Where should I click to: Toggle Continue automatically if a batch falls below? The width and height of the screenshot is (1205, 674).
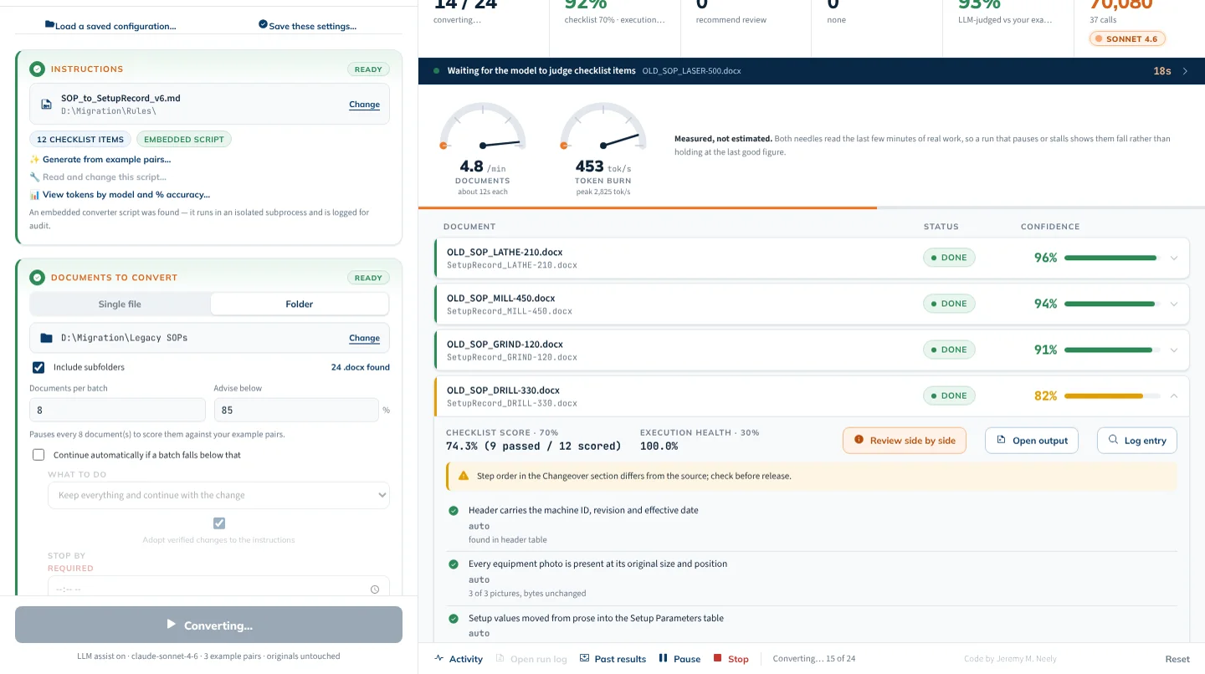pos(38,455)
